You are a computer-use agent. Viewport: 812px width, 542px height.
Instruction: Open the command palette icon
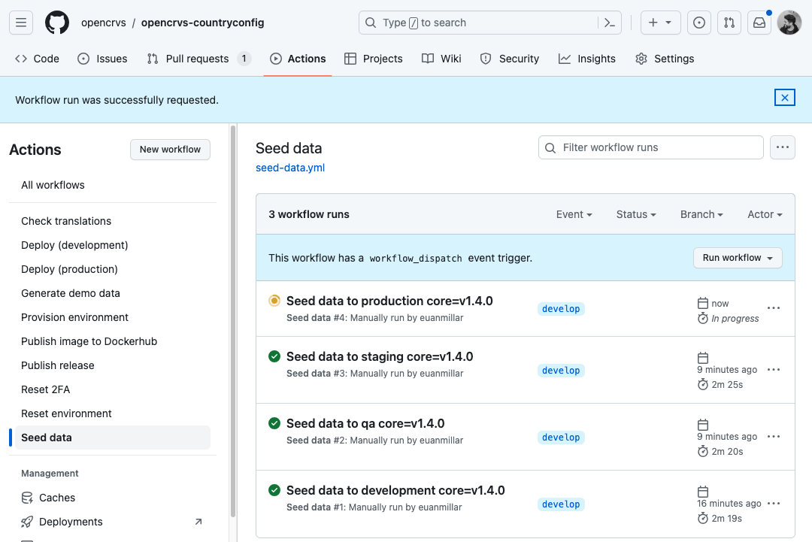click(610, 23)
